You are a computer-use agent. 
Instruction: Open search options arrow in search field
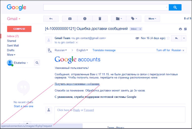[167, 7]
